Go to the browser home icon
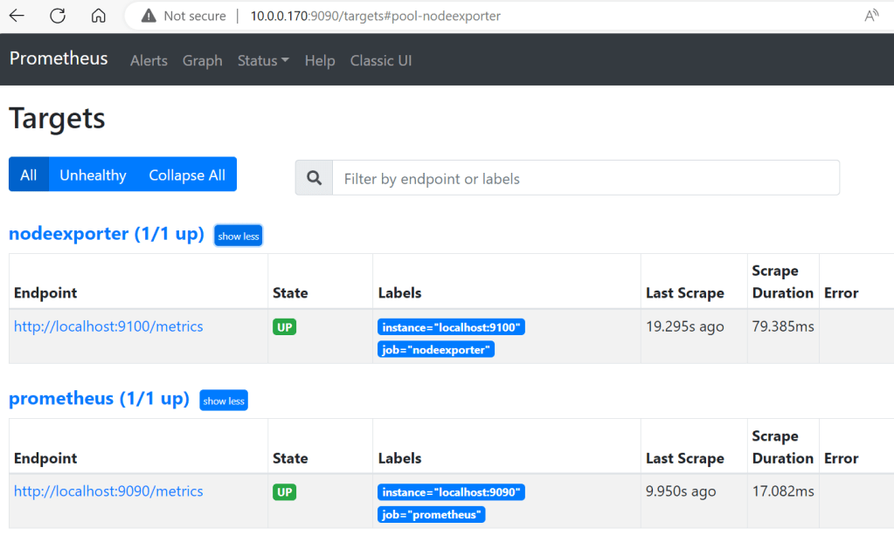 pos(99,16)
